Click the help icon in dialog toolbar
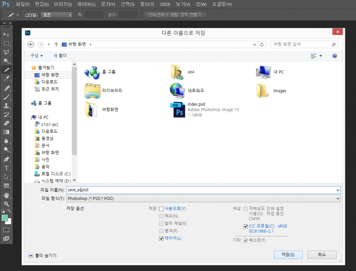Screen dimensions: 356x271 point(335,56)
